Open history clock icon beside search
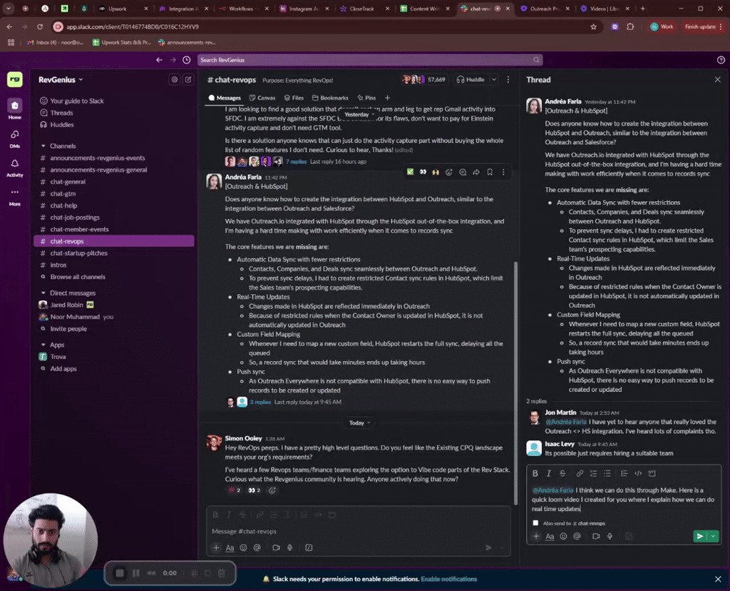This screenshot has height=591, width=730. (x=186, y=60)
